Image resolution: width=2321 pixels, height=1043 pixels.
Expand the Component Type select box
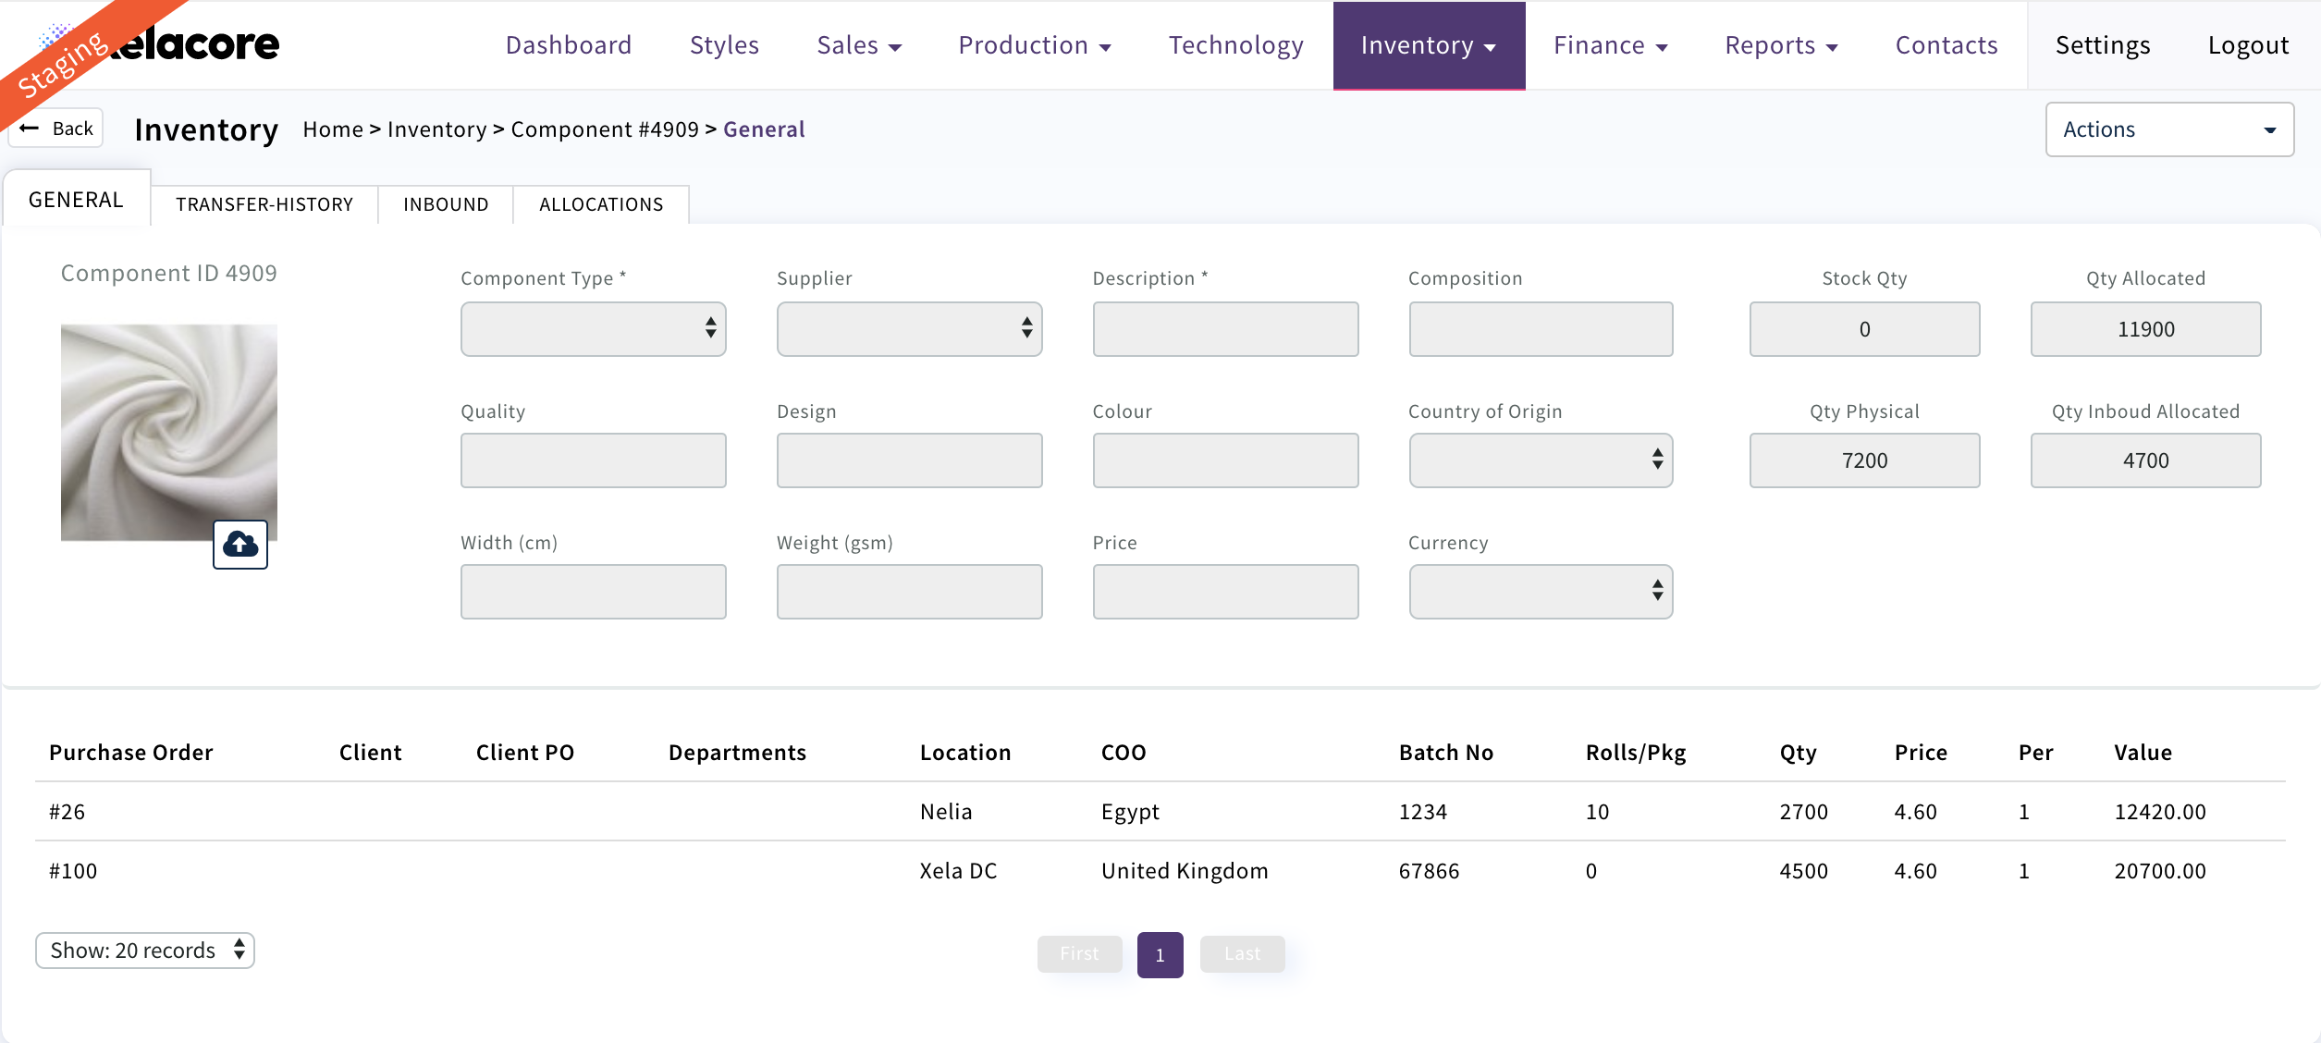593,328
